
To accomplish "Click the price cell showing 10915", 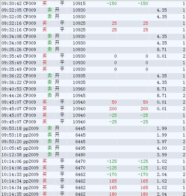I will tap(79, 3).
